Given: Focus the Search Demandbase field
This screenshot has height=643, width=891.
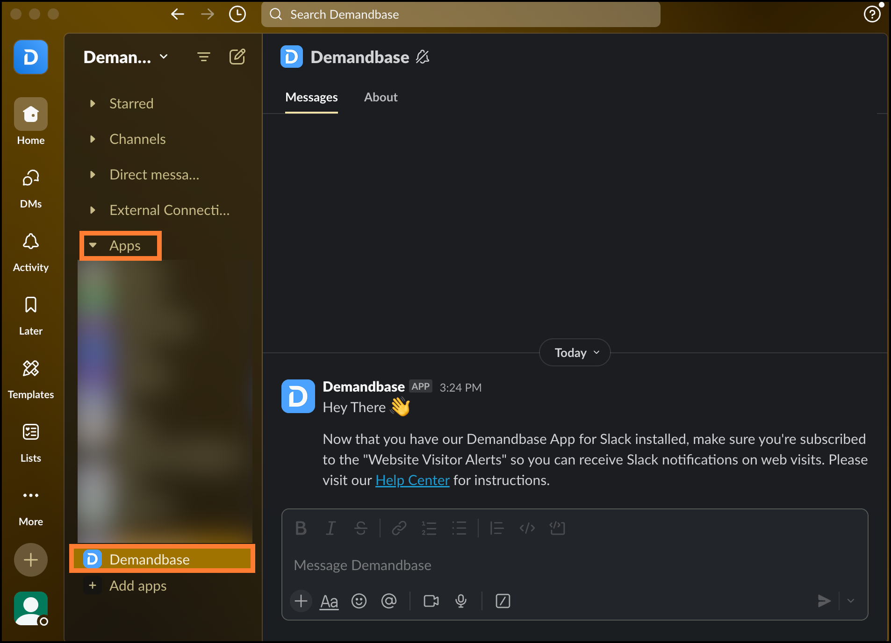Looking at the screenshot, I should (461, 14).
